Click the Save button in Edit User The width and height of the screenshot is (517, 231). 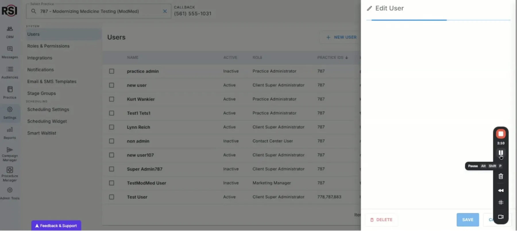click(468, 220)
